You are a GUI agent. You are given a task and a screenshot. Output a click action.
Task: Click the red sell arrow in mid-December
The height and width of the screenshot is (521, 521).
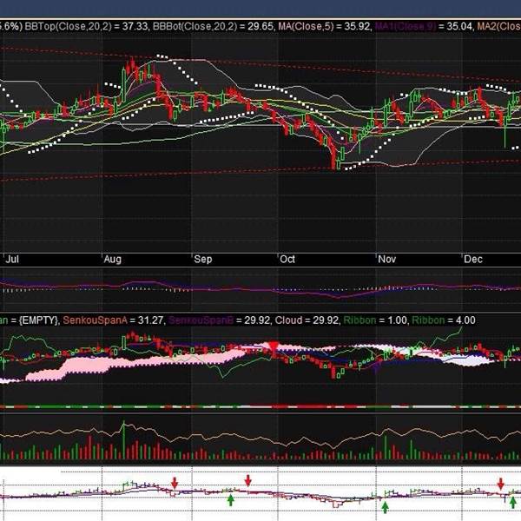tap(501, 484)
